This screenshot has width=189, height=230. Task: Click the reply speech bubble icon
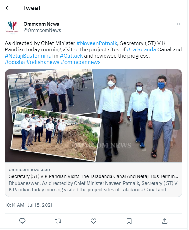click(x=22, y=221)
